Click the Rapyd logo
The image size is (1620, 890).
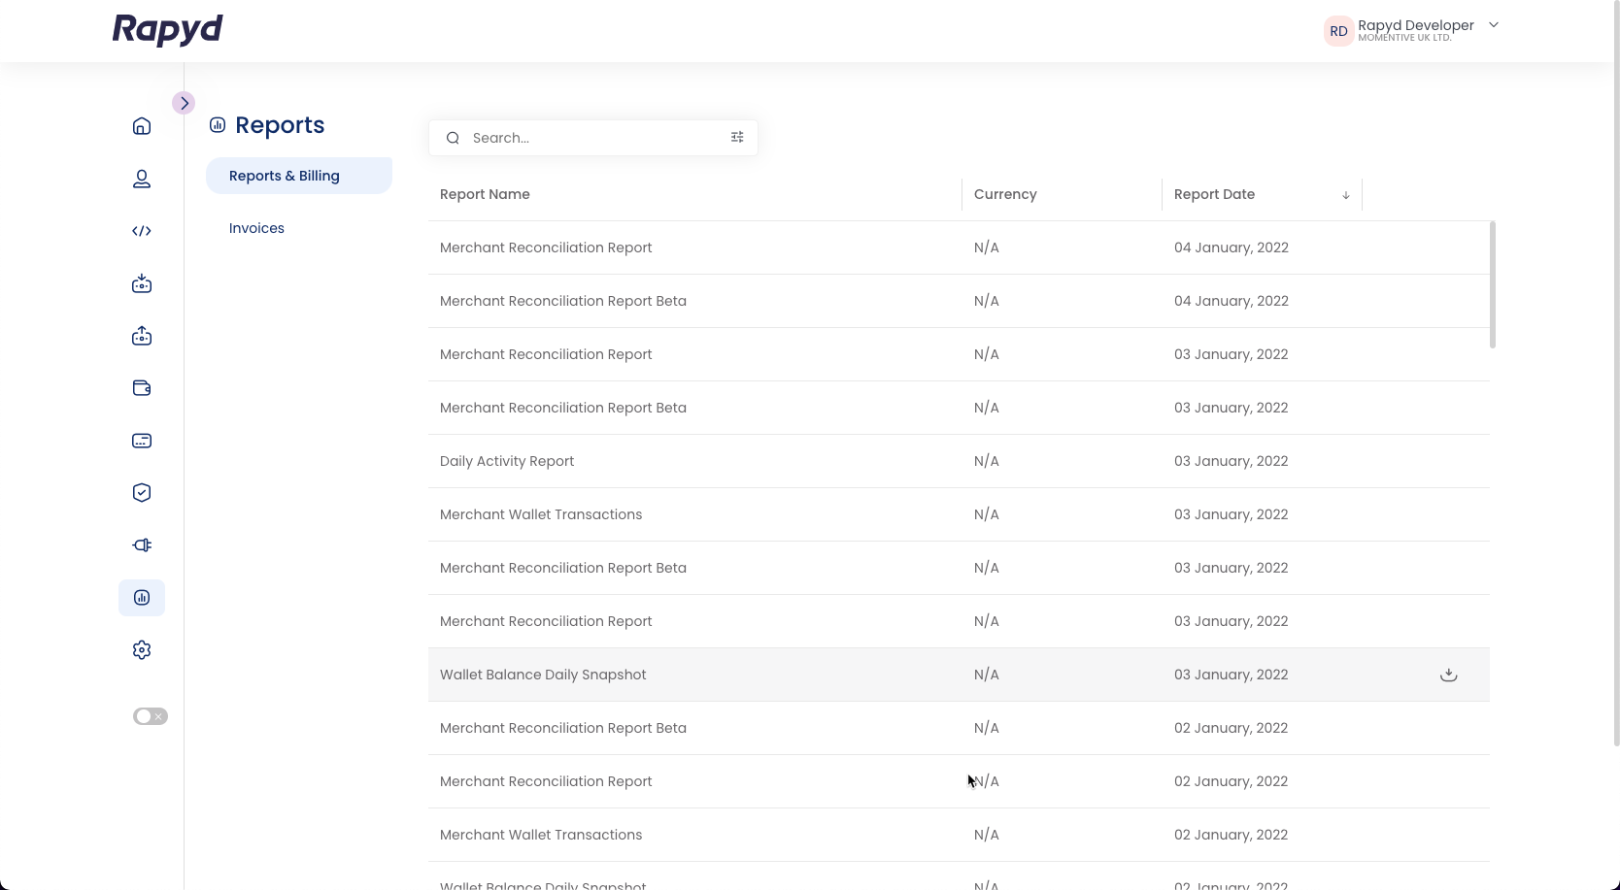click(x=168, y=29)
